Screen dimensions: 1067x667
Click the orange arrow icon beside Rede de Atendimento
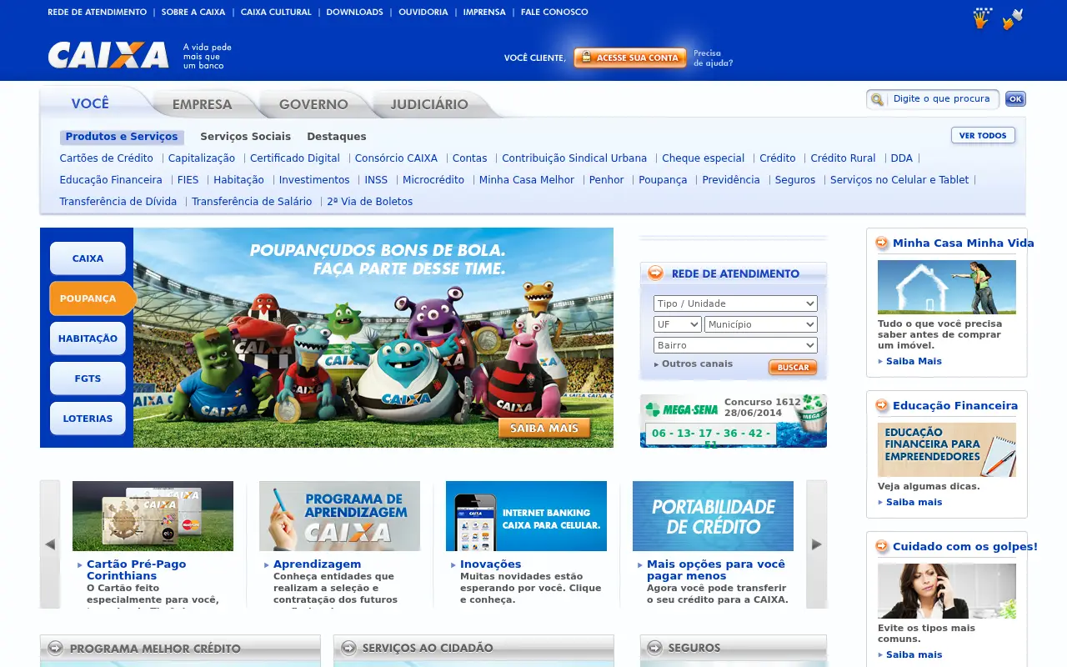[x=656, y=273]
